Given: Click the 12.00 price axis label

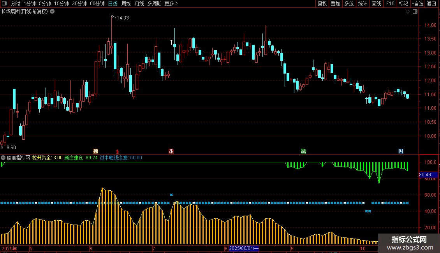Looking at the screenshot, I should pyautogui.click(x=430, y=81).
